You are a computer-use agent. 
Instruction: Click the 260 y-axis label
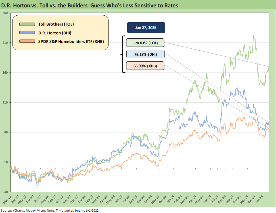[5, 13]
